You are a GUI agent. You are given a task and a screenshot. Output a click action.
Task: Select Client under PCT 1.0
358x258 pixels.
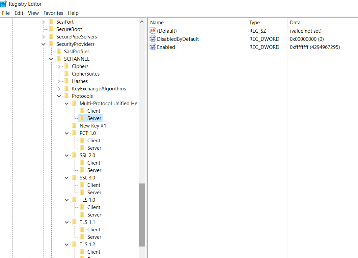pos(93,141)
